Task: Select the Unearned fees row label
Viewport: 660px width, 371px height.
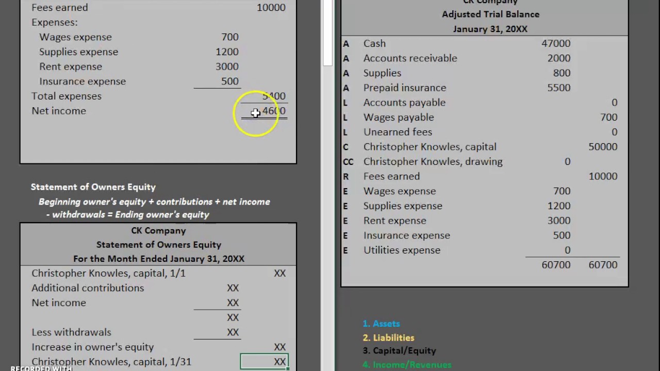Action: 398,132
